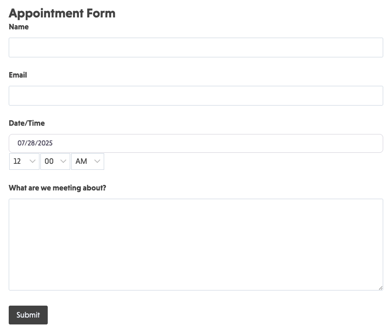Viewport: 391px width, 335px height.
Task: Click the "Date/Time" label
Action: tap(27, 123)
